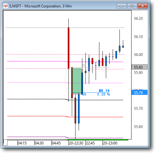Click the blue 55.79 price marker

click(x=140, y=92)
